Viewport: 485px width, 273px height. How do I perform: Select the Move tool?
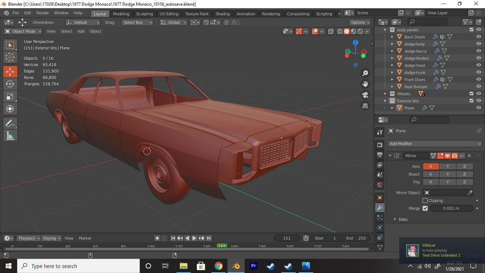point(10,71)
